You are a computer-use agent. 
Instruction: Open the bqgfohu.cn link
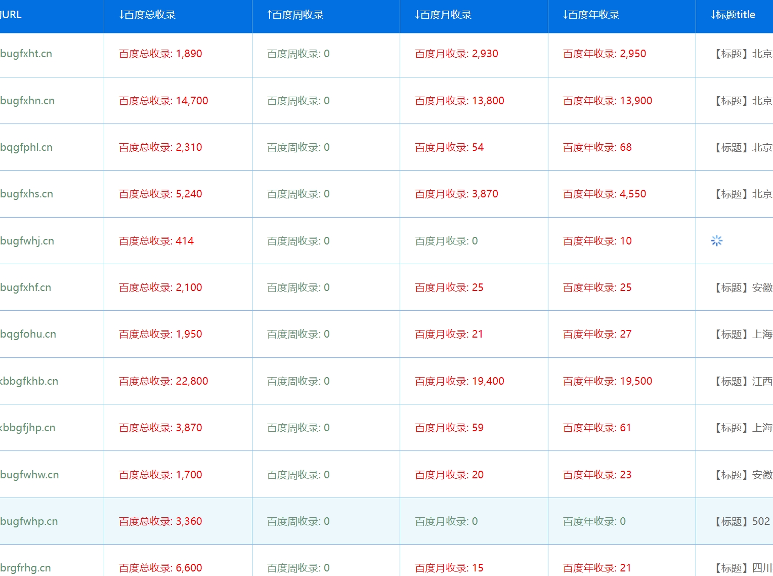[28, 334]
